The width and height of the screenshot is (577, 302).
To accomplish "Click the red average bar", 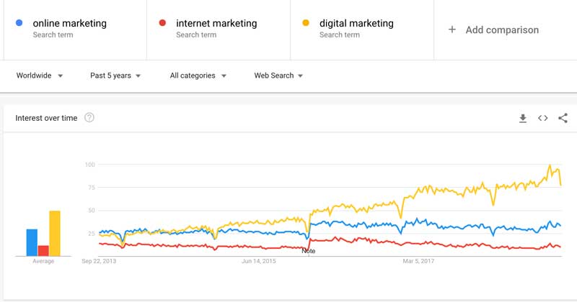I will (x=43, y=251).
